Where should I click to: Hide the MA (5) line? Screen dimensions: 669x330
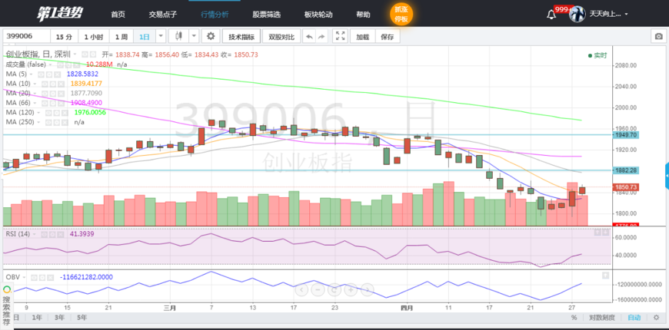point(41,74)
